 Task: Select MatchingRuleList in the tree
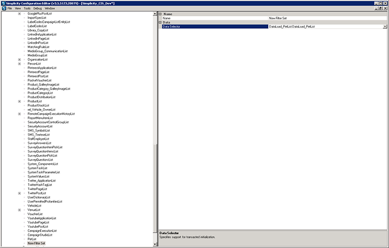click(38, 47)
